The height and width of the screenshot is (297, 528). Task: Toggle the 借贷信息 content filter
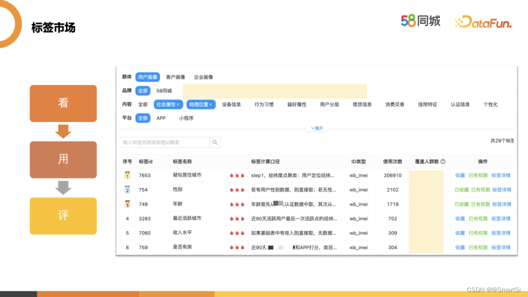(x=362, y=105)
